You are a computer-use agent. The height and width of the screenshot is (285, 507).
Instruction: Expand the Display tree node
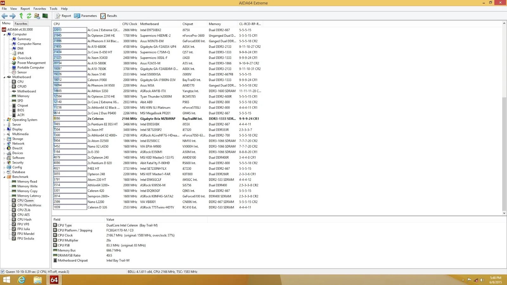[4, 130]
